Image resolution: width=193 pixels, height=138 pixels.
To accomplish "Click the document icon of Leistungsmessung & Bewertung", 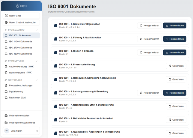I will coord(55,93).
